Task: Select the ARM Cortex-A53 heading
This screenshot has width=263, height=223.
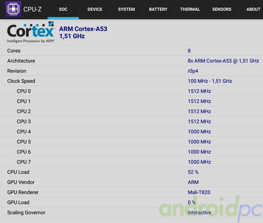Action: [x=83, y=29]
